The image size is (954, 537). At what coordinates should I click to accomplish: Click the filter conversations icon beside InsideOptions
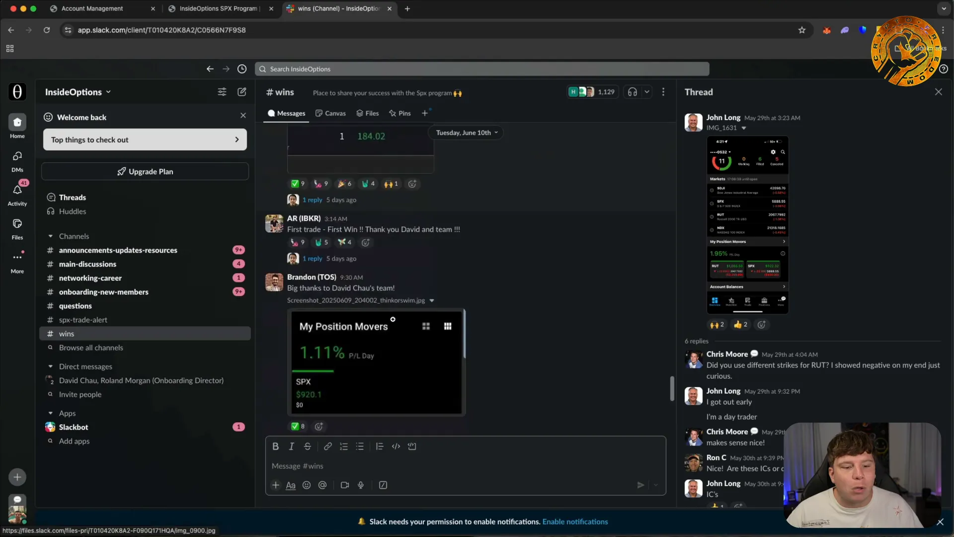pos(222,92)
